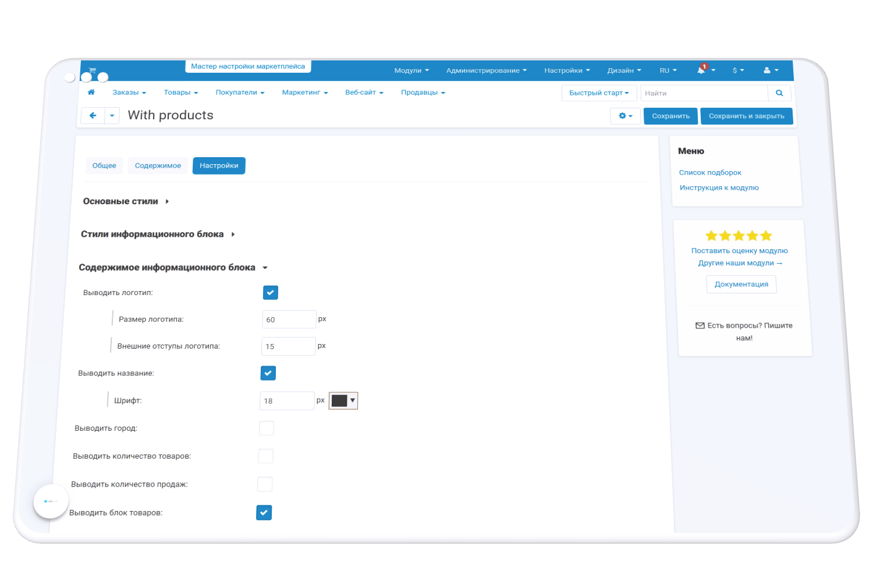
Task: Open the RU language dropdown
Action: click(x=668, y=70)
